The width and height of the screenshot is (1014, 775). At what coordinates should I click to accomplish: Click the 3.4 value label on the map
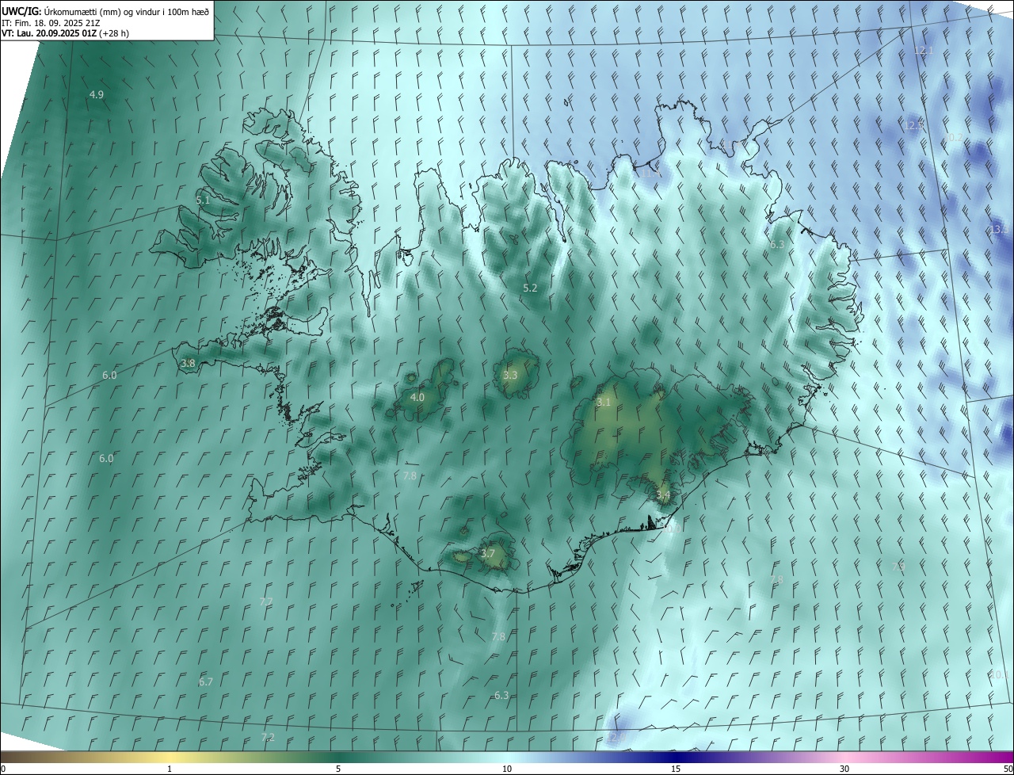tap(663, 495)
